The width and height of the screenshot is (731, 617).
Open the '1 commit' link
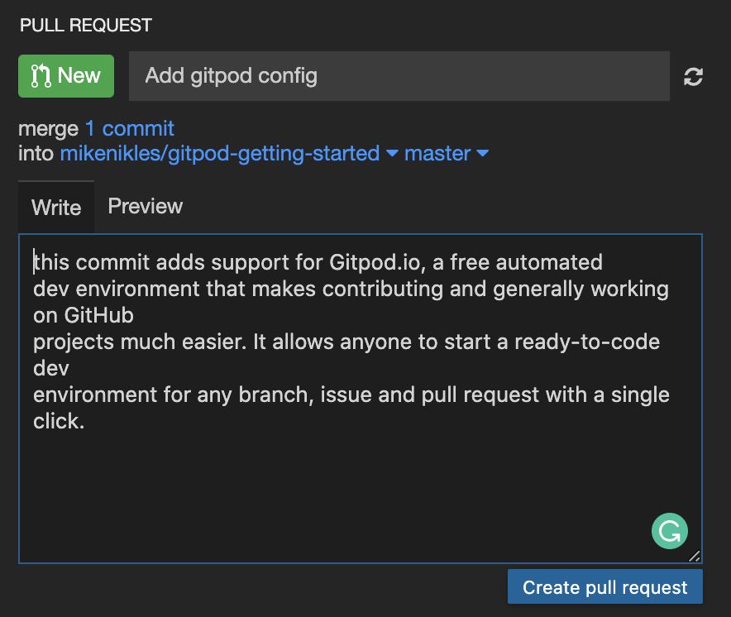pyautogui.click(x=130, y=128)
